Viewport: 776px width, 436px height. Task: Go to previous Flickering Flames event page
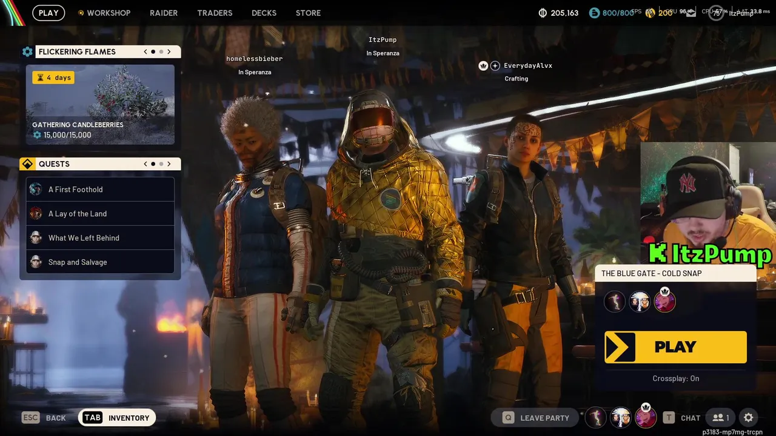click(145, 51)
